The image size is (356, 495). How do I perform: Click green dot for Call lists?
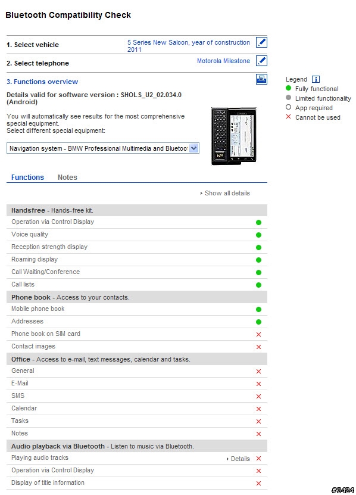258,285
